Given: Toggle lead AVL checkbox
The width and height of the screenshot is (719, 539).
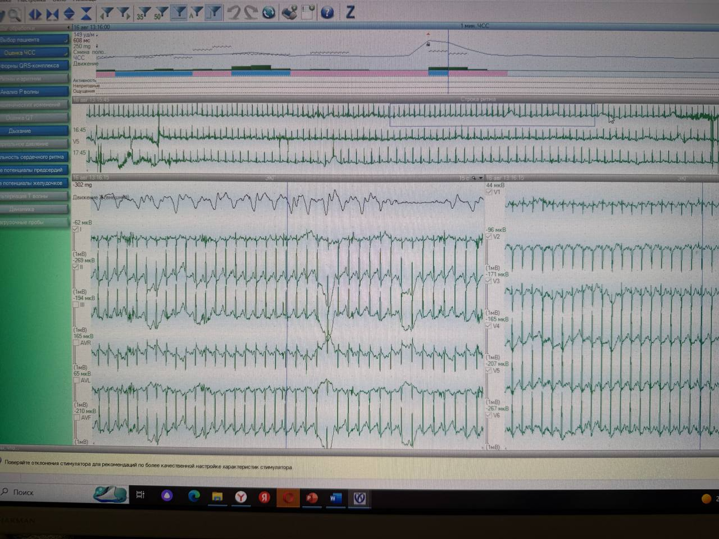Looking at the screenshot, I should pyautogui.click(x=75, y=380).
